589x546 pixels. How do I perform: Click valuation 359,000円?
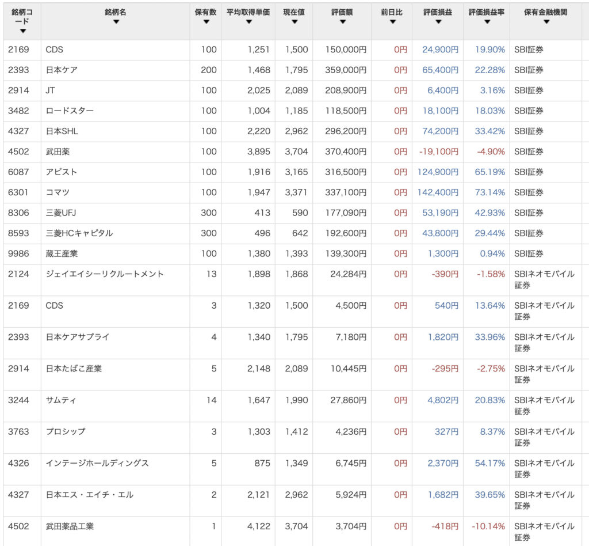pyautogui.click(x=346, y=70)
